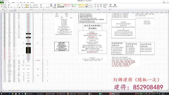Select the red 'Bad' cell style
169x95 pixels.
point(68,5)
